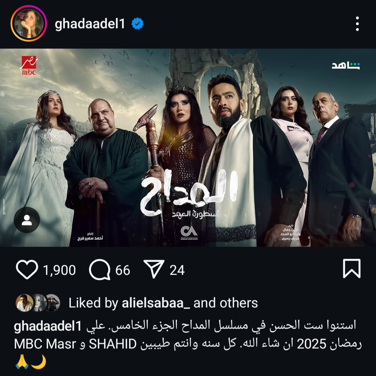Show tagged people icon on photo
The image size is (376, 376).
(x=27, y=220)
